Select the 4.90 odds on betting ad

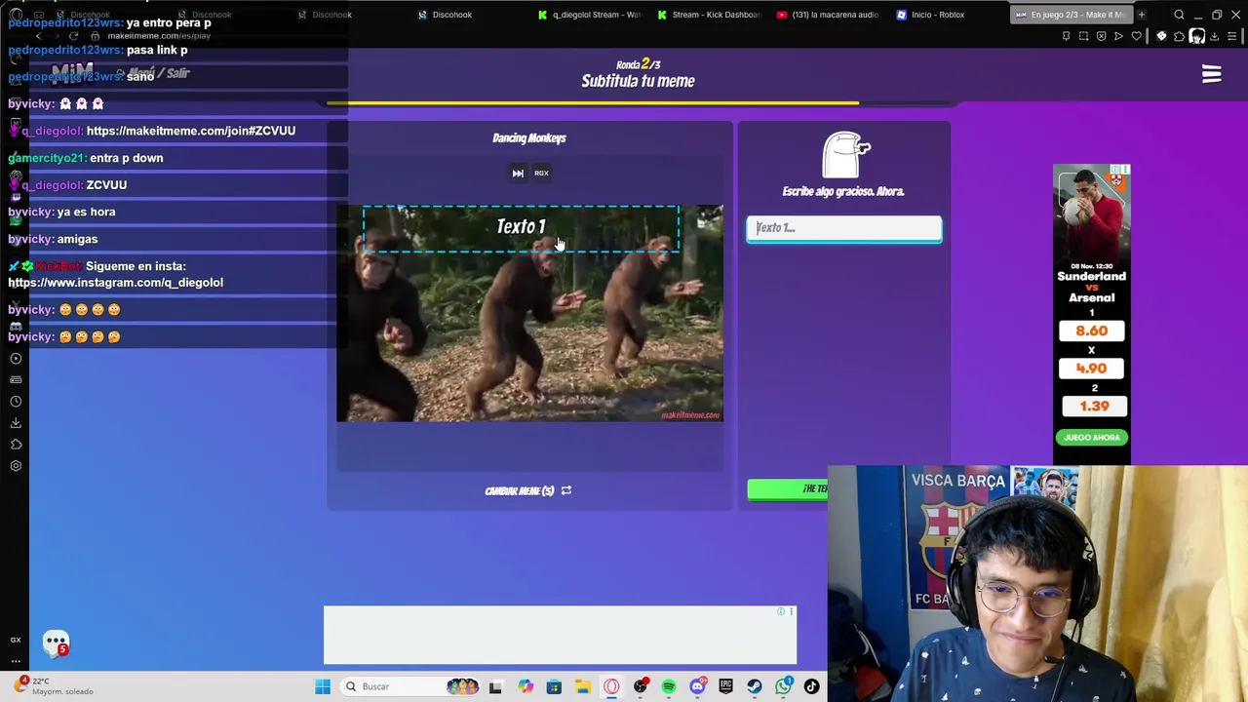pyautogui.click(x=1092, y=369)
